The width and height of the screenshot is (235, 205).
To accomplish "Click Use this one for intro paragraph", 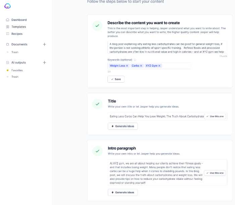I will coord(215,173).
